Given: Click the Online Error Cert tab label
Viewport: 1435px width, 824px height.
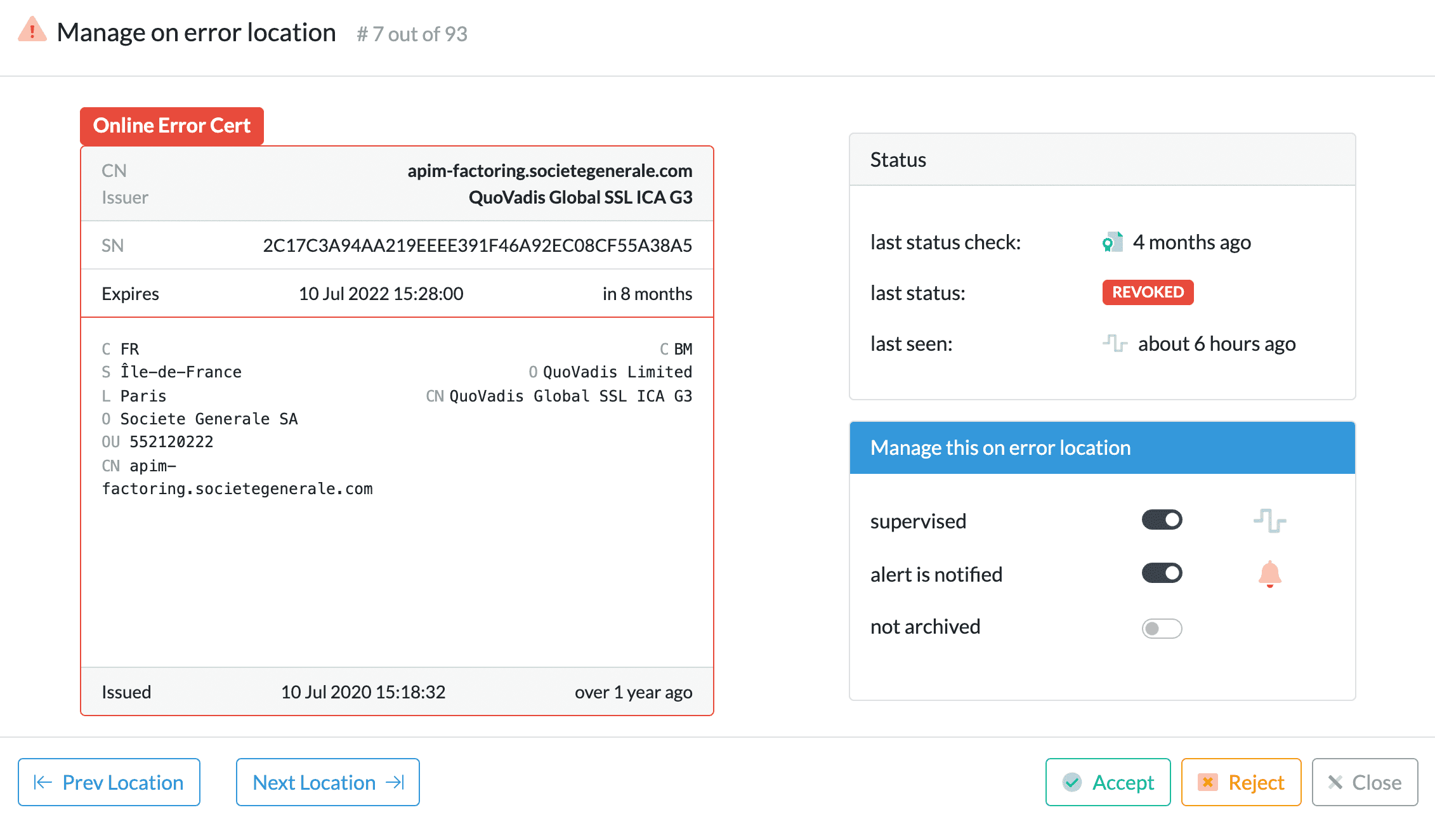Looking at the screenshot, I should (x=172, y=126).
